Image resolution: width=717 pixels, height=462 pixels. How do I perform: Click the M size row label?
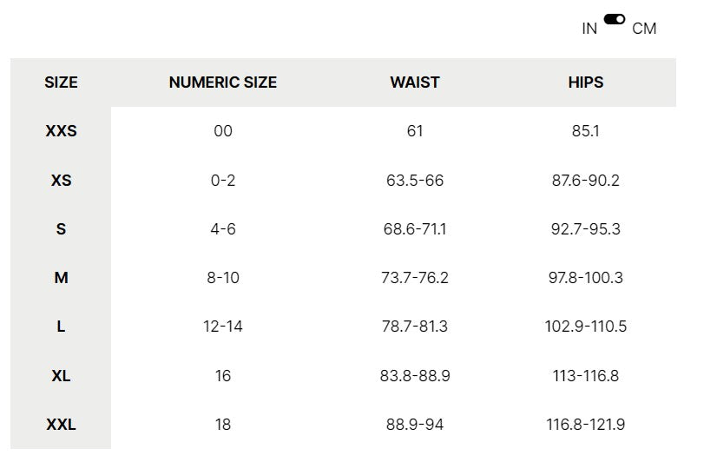coord(61,278)
